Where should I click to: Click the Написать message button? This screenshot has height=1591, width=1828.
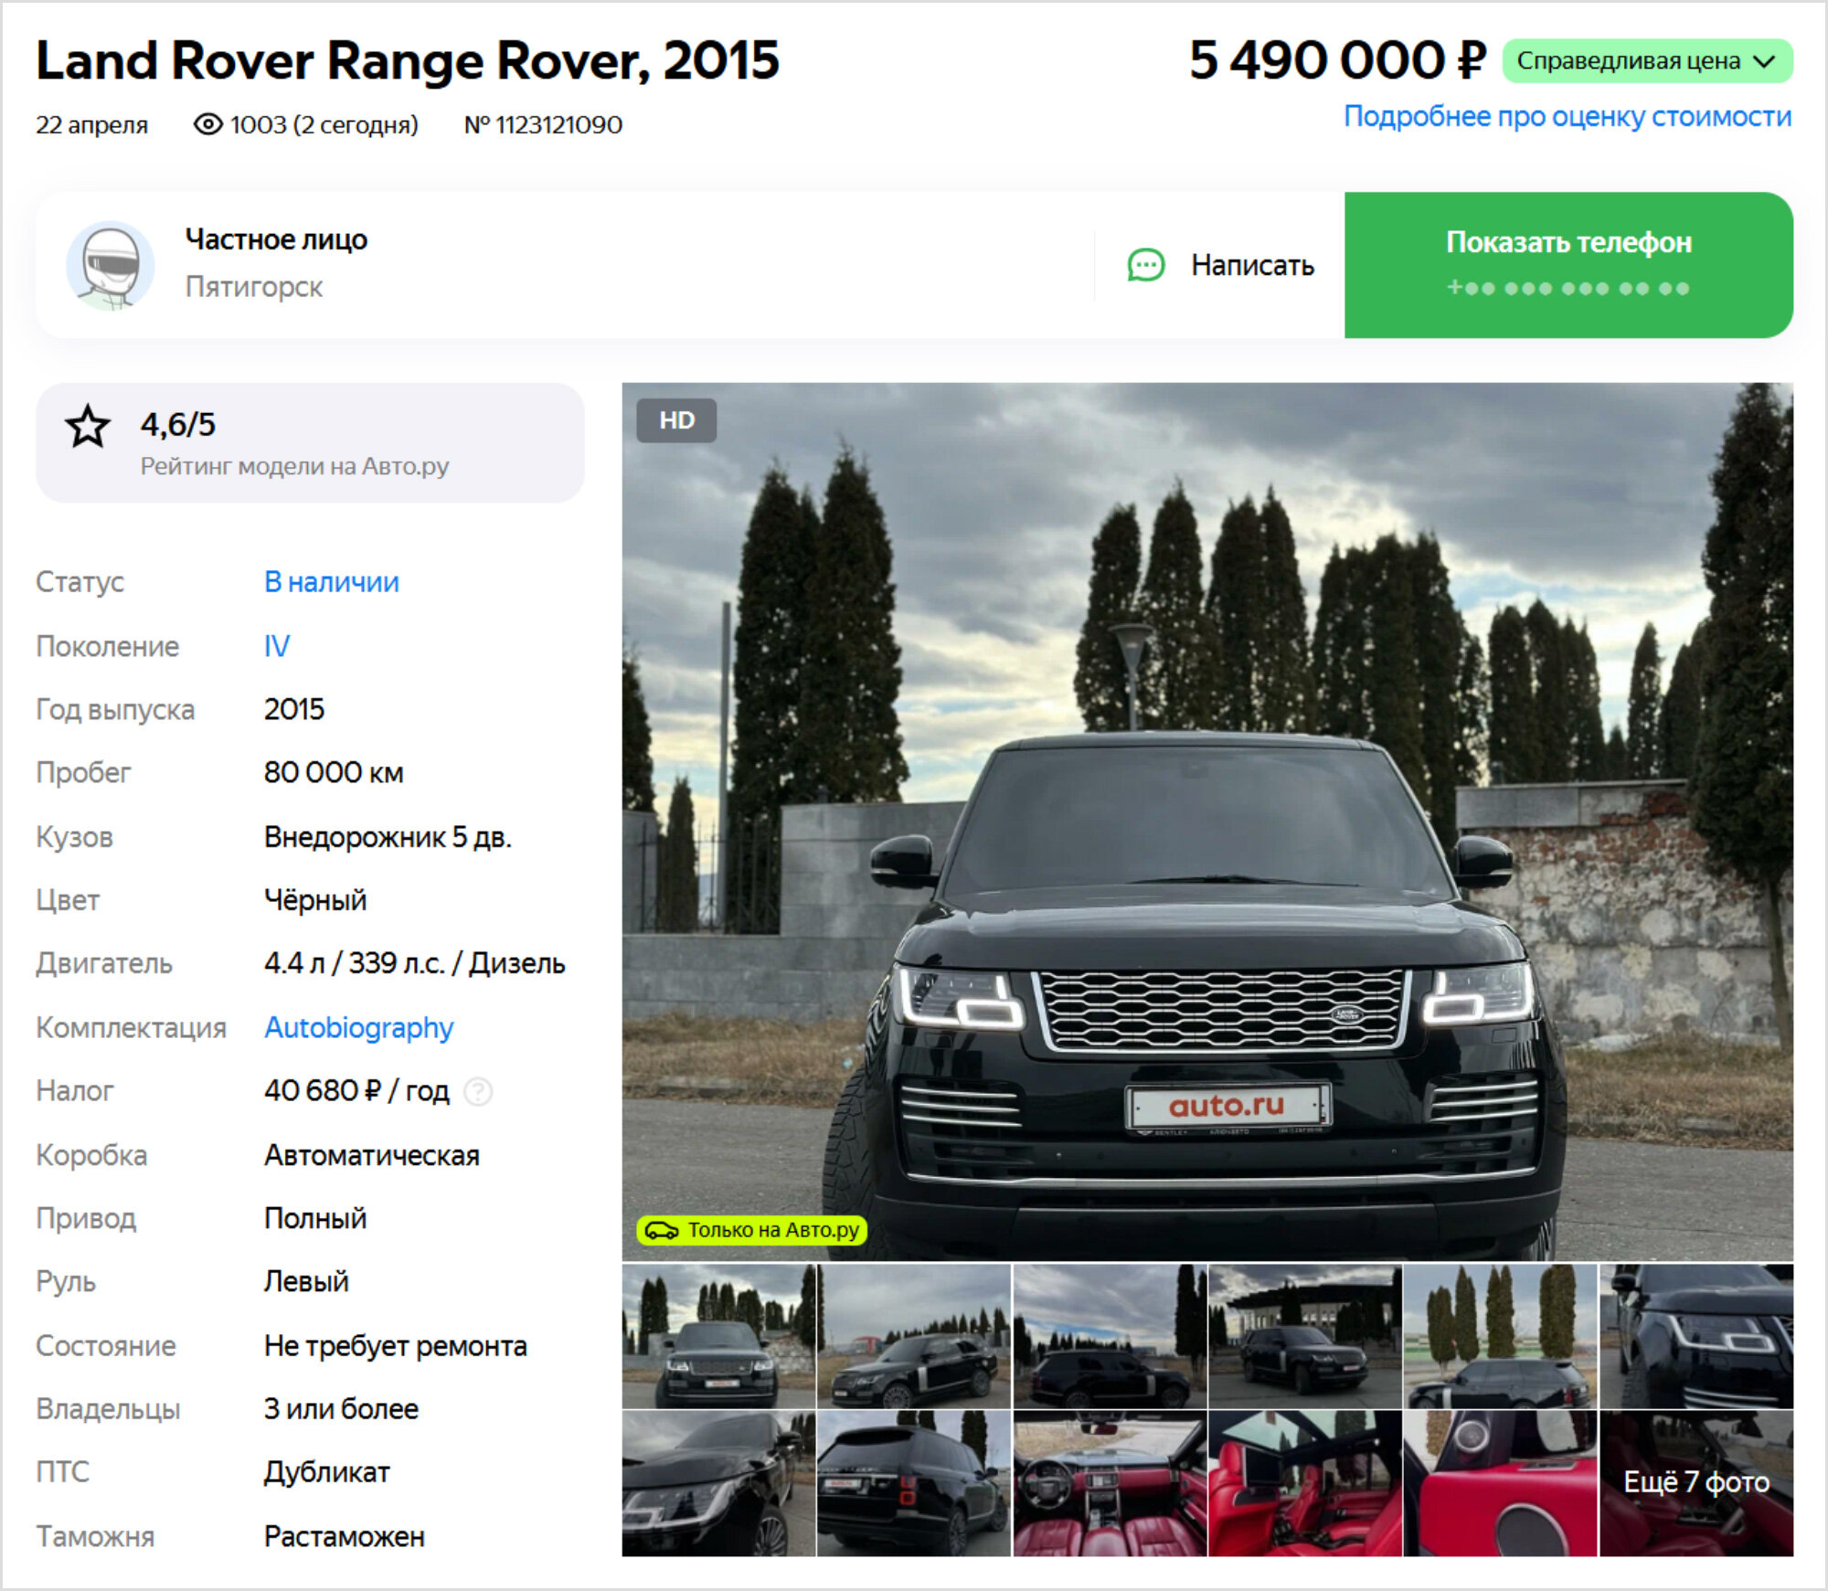(1220, 266)
